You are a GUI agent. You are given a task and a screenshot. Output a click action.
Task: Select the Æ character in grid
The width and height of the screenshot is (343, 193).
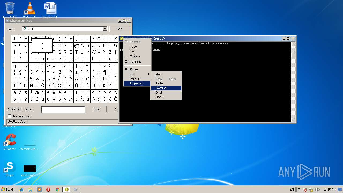[82, 79]
